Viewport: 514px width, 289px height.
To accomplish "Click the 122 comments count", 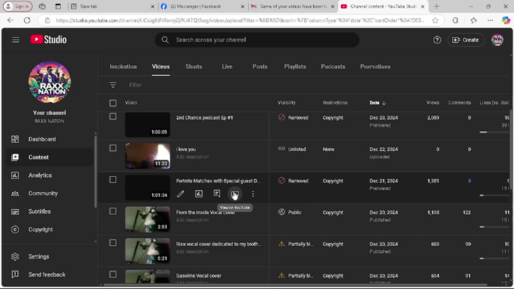I will [x=467, y=212].
